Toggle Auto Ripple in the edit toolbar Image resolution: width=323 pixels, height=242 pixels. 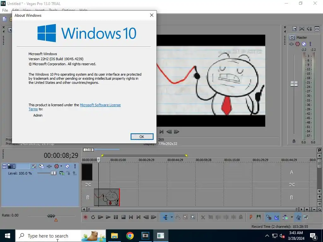click(x=285, y=217)
